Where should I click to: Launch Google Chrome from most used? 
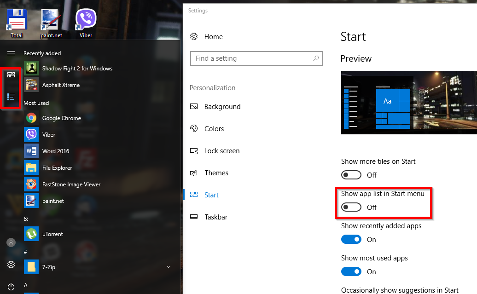tap(61, 118)
